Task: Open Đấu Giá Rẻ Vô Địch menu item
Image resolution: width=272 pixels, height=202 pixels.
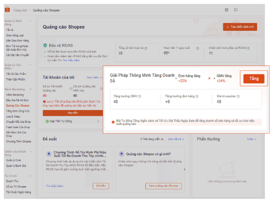Action: [x=17, y=100]
